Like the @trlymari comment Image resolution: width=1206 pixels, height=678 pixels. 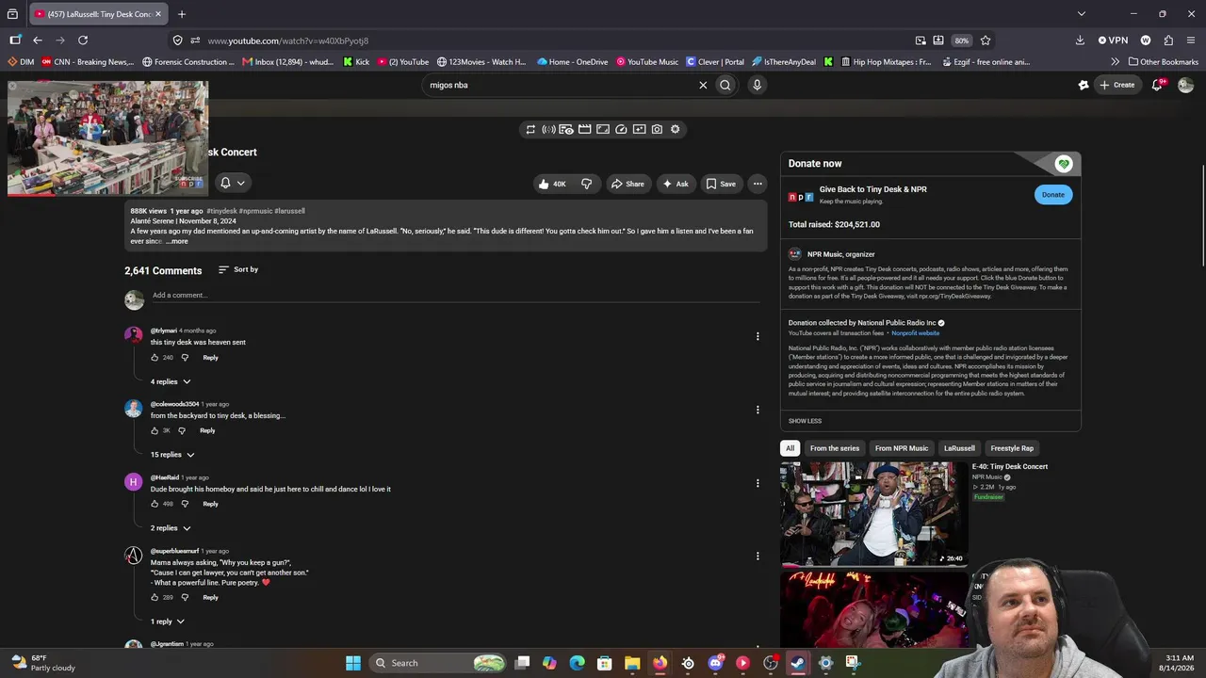tap(155, 358)
